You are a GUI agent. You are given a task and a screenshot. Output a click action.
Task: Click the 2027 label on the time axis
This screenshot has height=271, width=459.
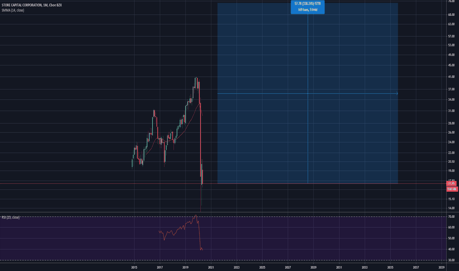[288, 267]
